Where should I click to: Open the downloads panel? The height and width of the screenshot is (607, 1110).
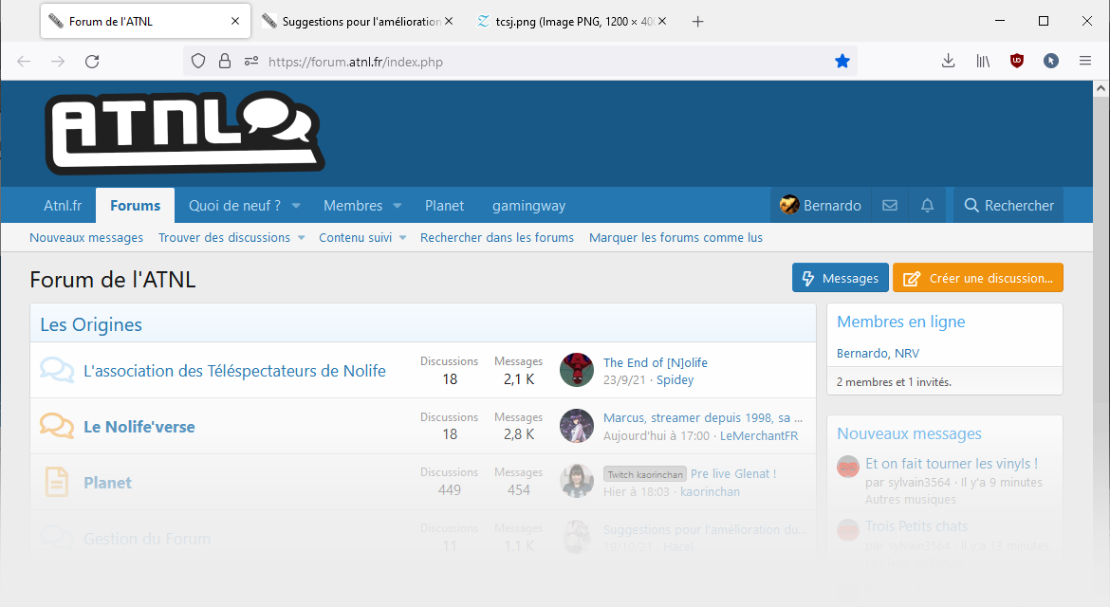pyautogui.click(x=949, y=62)
